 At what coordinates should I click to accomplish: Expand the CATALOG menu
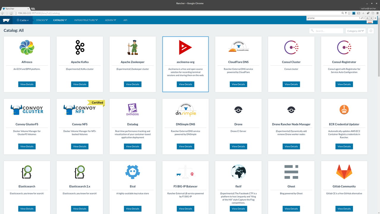60,20
